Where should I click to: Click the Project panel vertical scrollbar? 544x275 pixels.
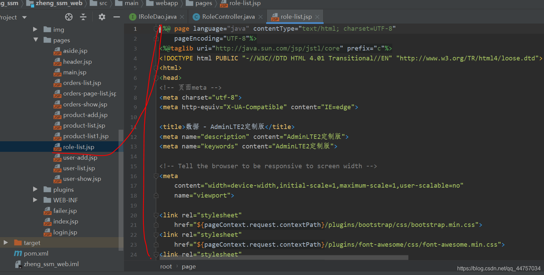pyautogui.click(x=121, y=190)
